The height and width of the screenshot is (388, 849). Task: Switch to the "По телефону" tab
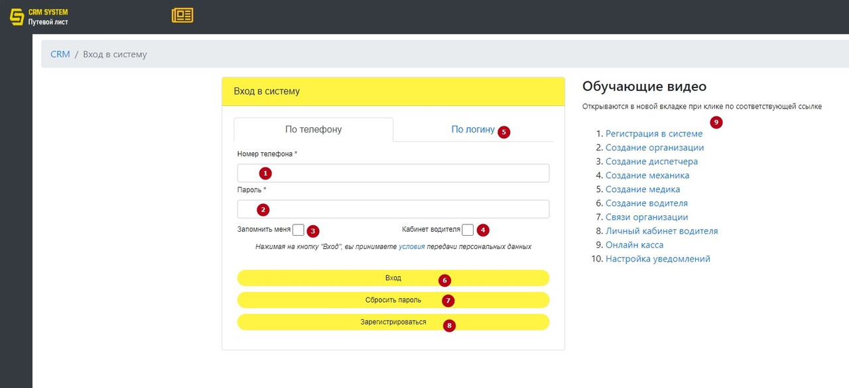314,130
